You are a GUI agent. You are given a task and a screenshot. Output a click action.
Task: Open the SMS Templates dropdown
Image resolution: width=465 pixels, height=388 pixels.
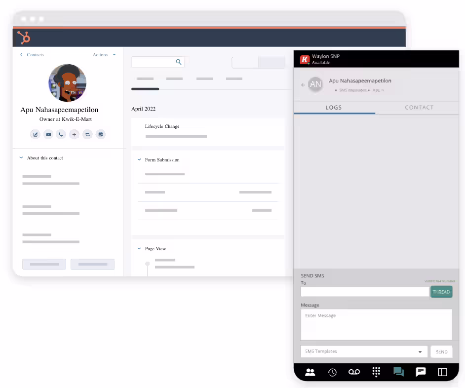pyautogui.click(x=364, y=351)
